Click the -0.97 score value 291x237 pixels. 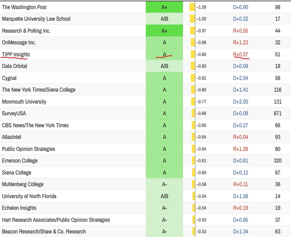pos(201,31)
